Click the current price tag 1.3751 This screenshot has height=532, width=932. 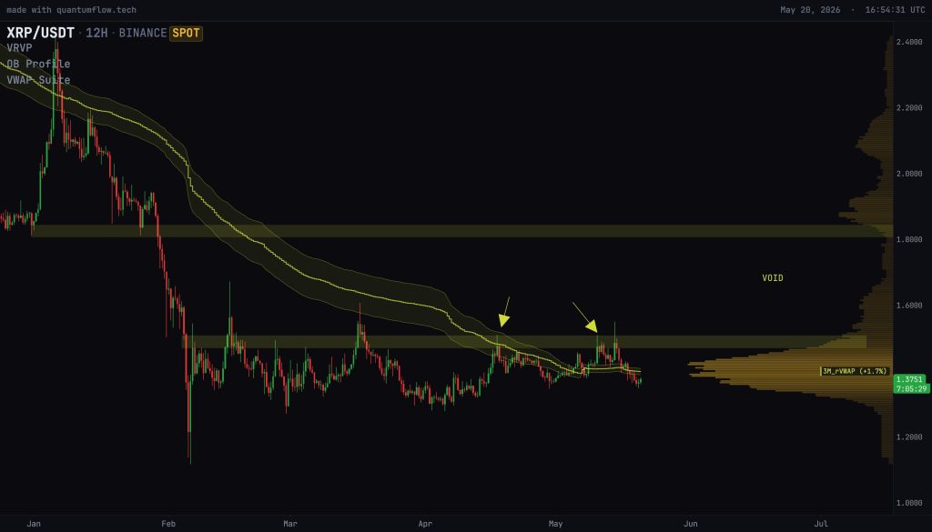910,379
